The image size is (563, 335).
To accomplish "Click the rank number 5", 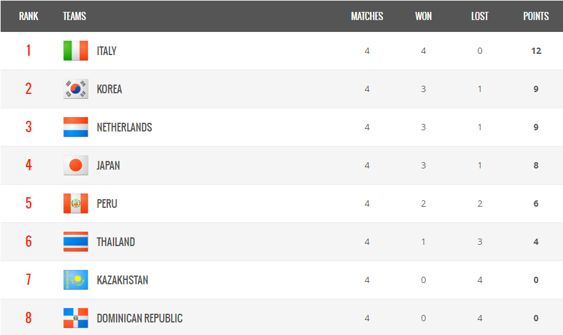I will point(28,204).
